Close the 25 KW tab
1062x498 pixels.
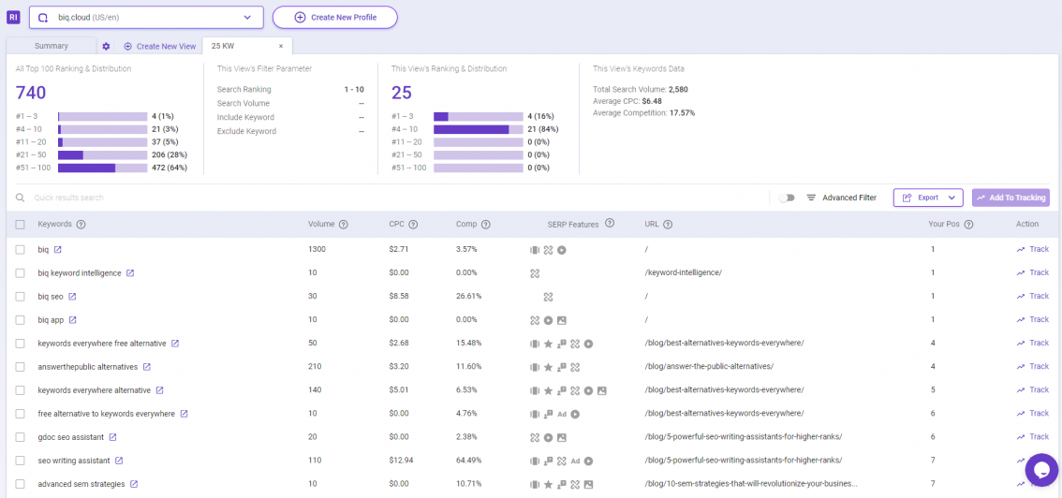(x=281, y=46)
